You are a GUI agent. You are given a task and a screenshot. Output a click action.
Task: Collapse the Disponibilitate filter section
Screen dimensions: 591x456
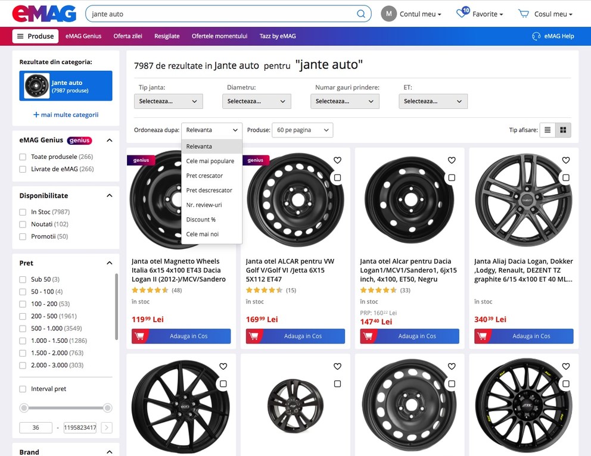pyautogui.click(x=110, y=196)
